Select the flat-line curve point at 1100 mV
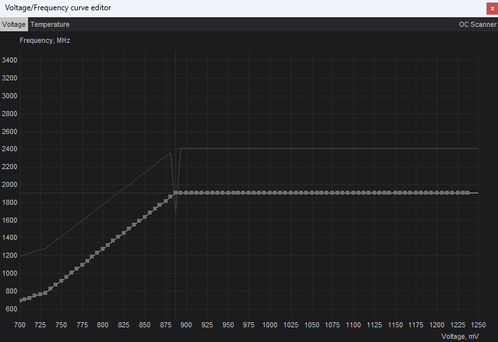This screenshot has height=342, width=498. click(x=353, y=193)
